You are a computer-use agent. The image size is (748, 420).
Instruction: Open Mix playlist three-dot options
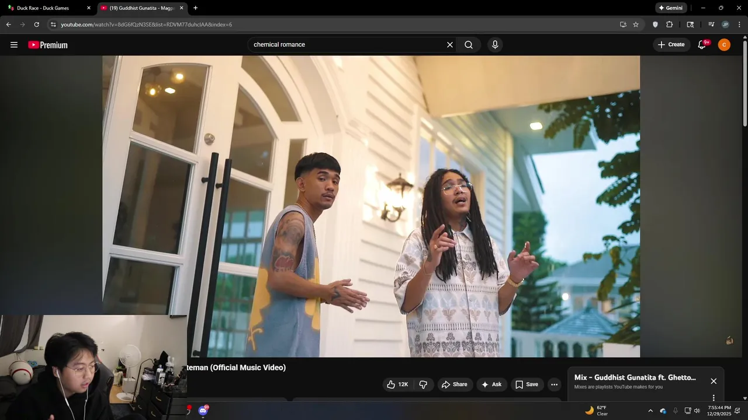click(x=714, y=398)
